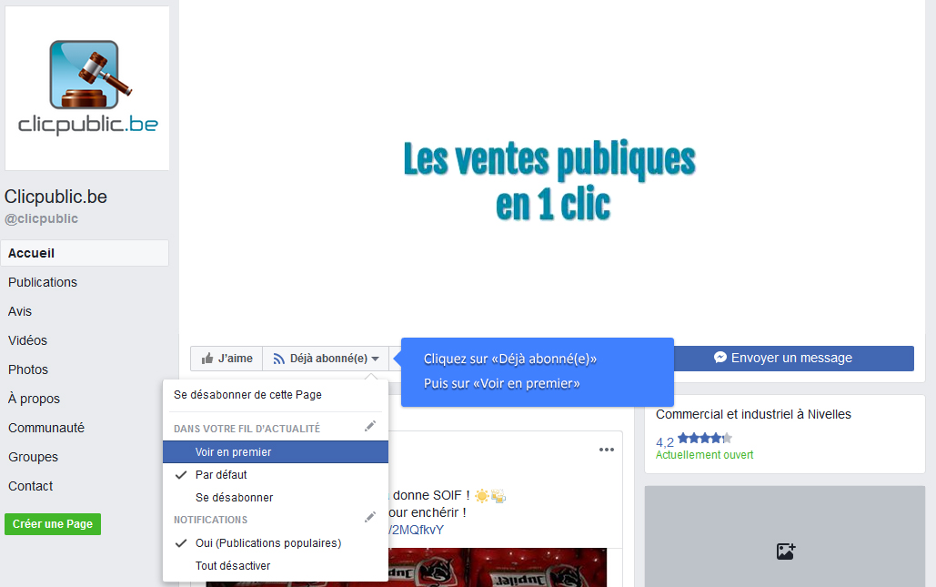The image size is (936, 587).
Task: Click the add-photo icon in the gray area
Action: pos(785,550)
